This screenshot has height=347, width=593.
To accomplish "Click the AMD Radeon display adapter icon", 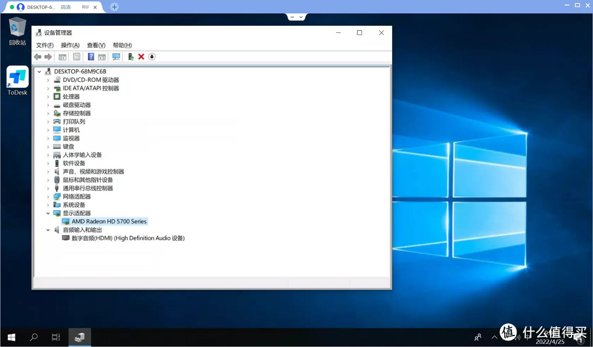I will tap(65, 221).
